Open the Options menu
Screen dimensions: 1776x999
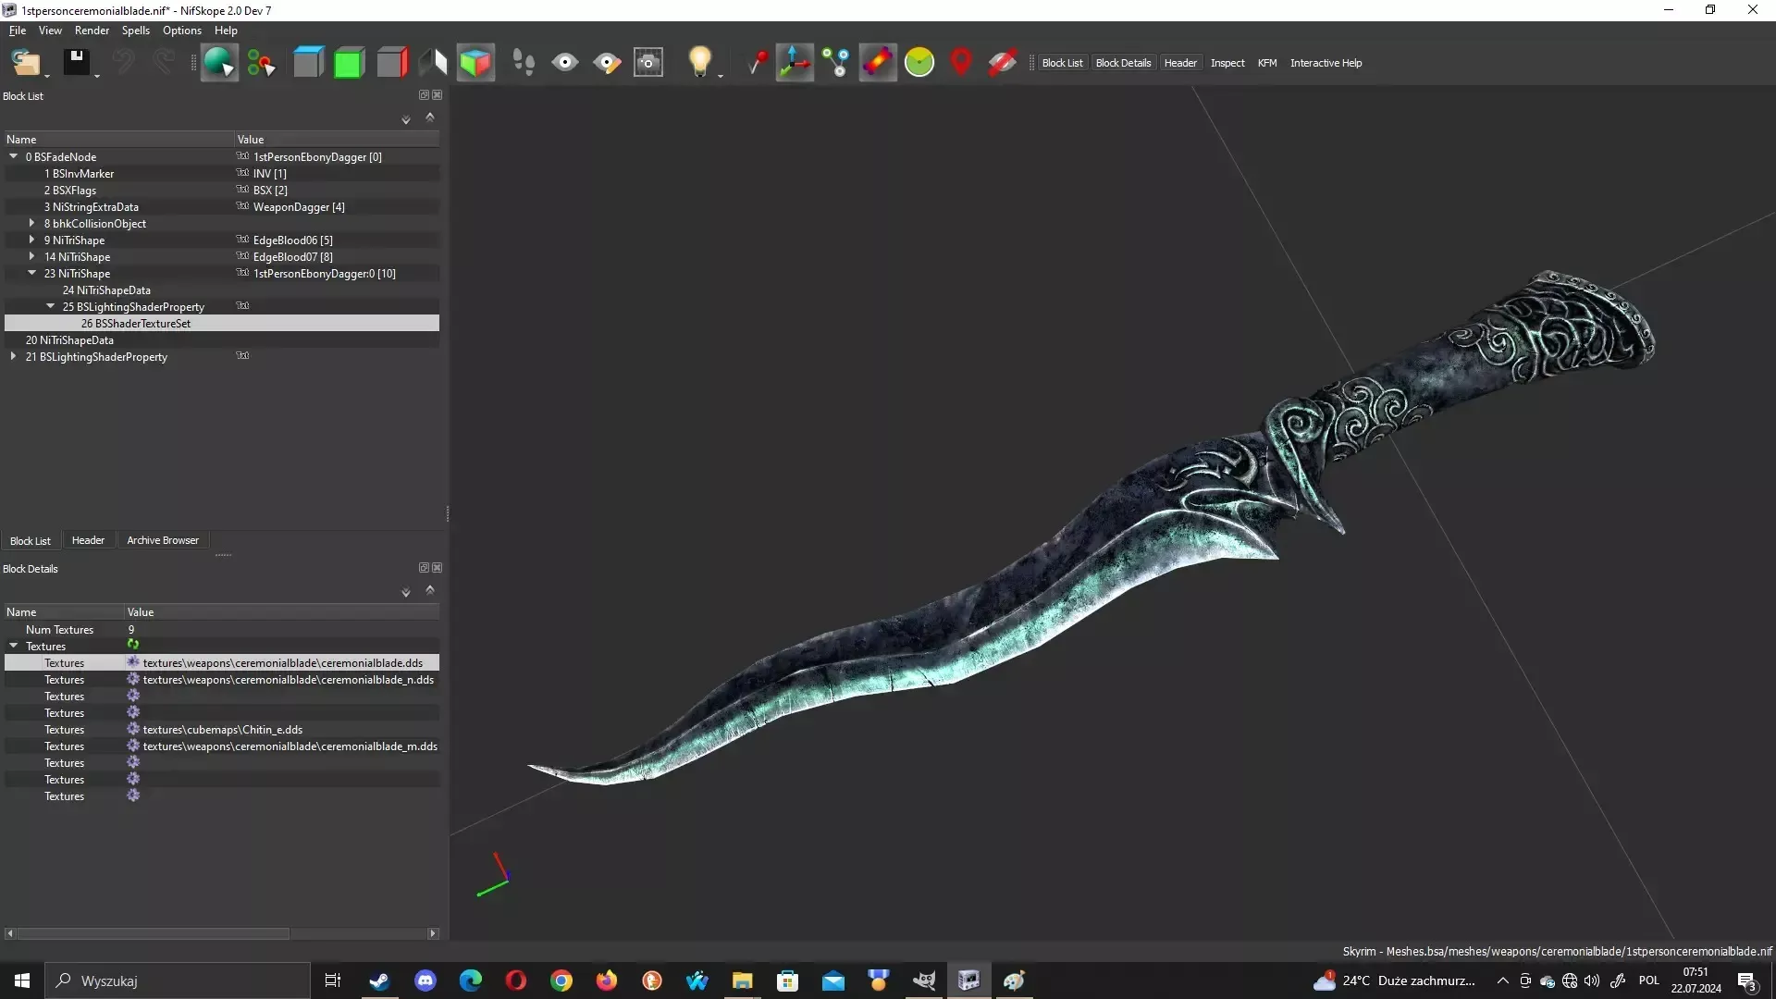pyautogui.click(x=182, y=31)
